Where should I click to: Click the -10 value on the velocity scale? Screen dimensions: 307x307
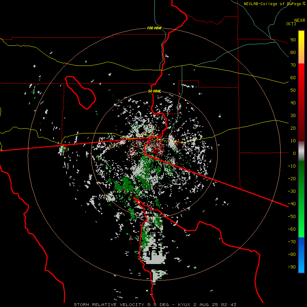pyautogui.click(x=292, y=166)
